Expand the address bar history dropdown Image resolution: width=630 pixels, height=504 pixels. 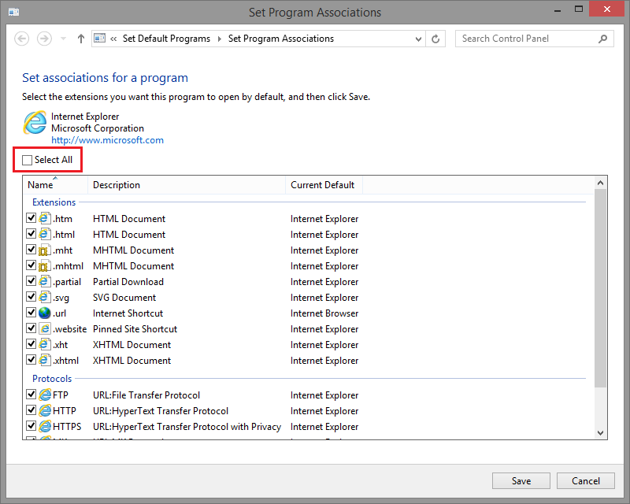tap(418, 39)
